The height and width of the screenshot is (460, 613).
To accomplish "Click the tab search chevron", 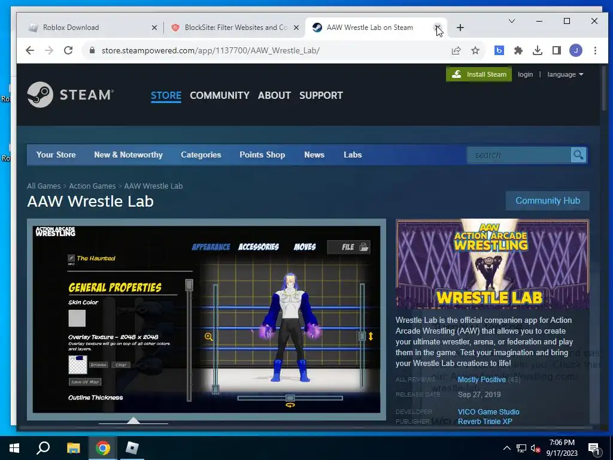I will click(x=511, y=21).
